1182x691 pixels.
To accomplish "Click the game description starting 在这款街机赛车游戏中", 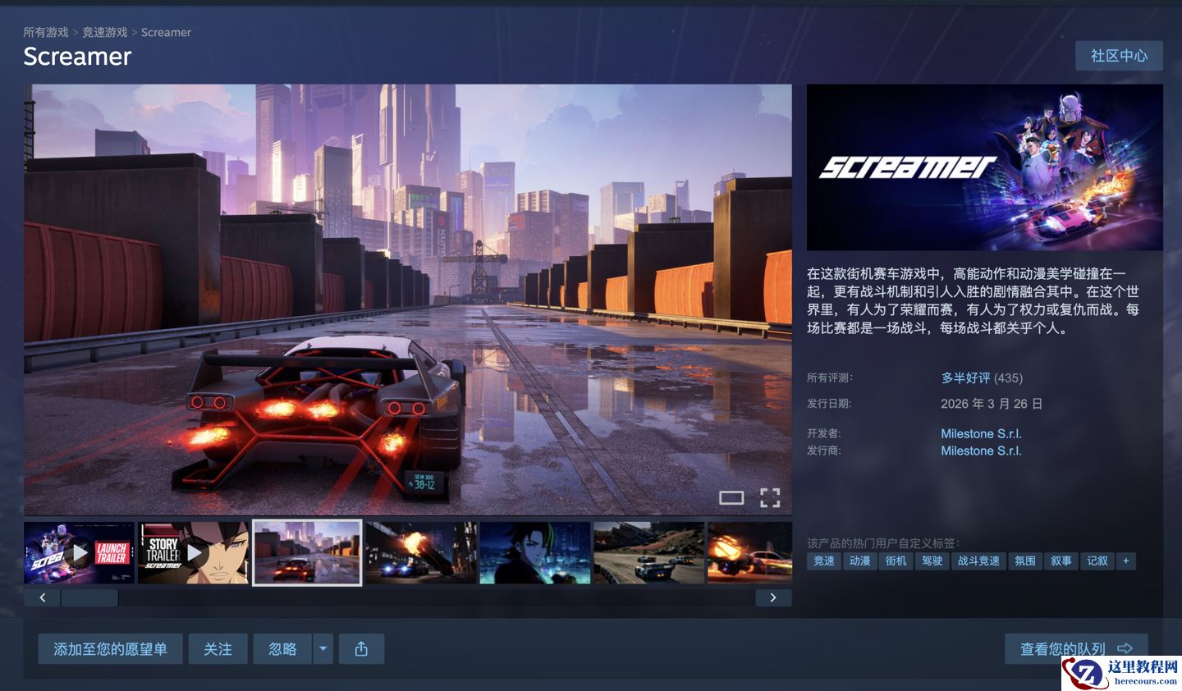I will [x=974, y=300].
